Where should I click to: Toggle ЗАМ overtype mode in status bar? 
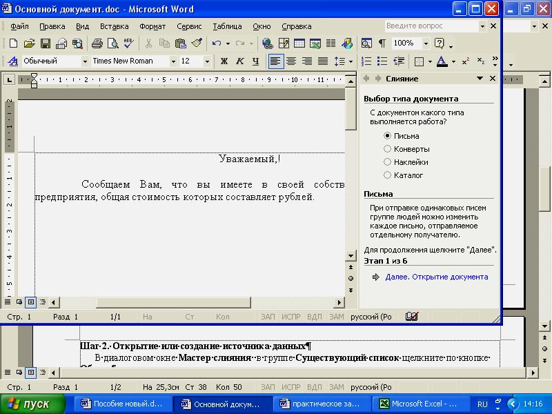point(337,317)
